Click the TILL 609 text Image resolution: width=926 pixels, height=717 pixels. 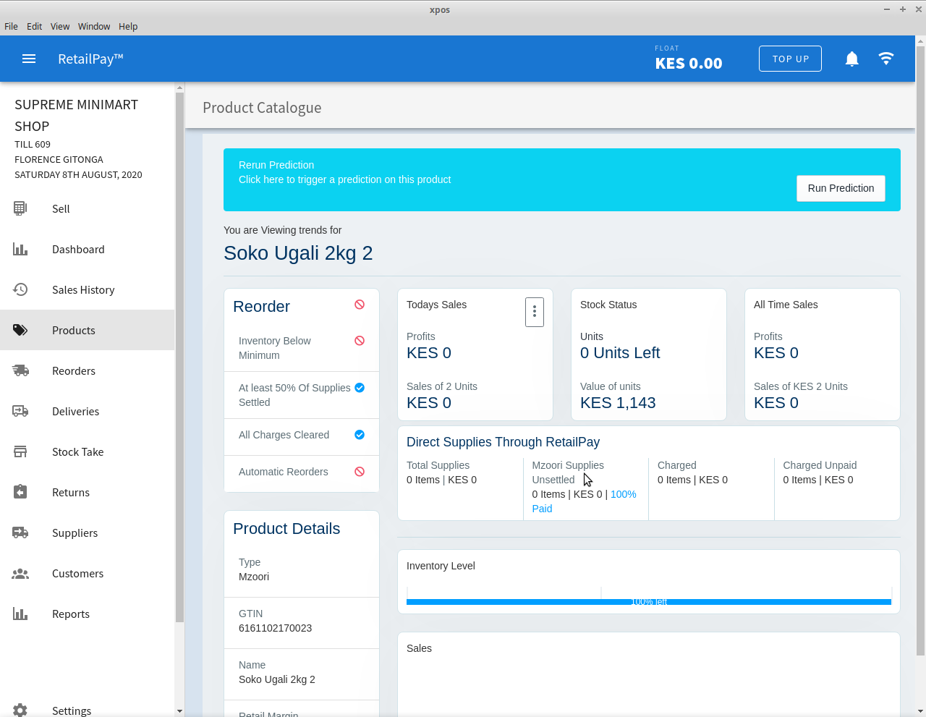[x=33, y=144]
